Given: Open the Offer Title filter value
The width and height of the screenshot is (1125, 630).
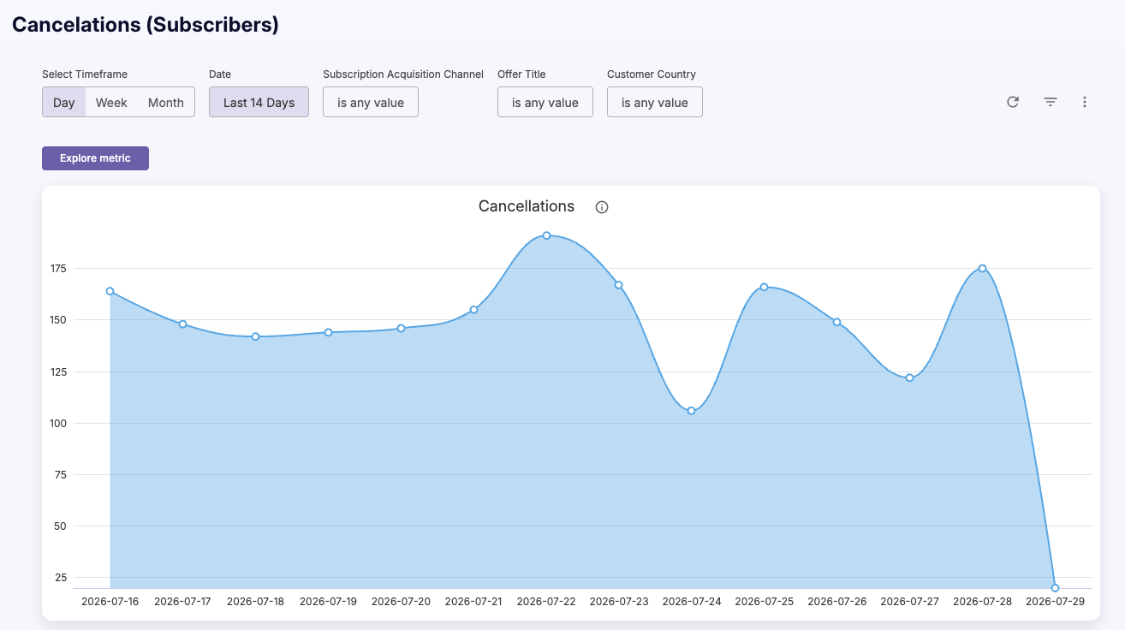Looking at the screenshot, I should pyautogui.click(x=545, y=103).
